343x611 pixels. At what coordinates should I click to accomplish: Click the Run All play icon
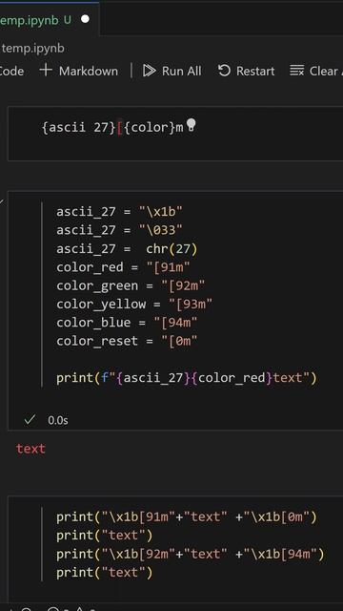149,71
